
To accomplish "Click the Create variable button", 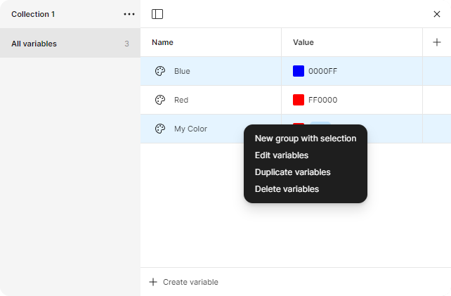I will coord(183,282).
